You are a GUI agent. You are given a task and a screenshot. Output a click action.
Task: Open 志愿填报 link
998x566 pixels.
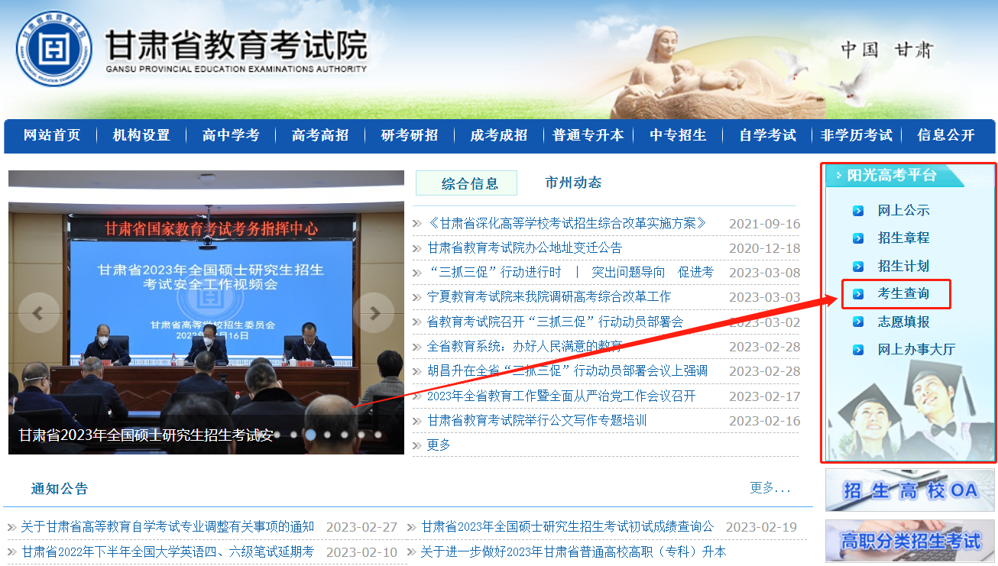903,322
